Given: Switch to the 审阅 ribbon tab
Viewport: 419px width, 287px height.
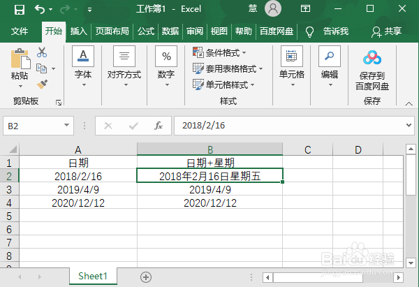Looking at the screenshot, I should [195, 31].
